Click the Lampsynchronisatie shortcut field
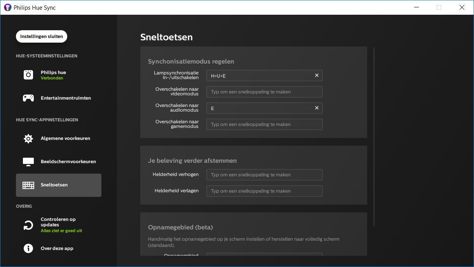The height and width of the screenshot is (267, 474). pos(260,76)
